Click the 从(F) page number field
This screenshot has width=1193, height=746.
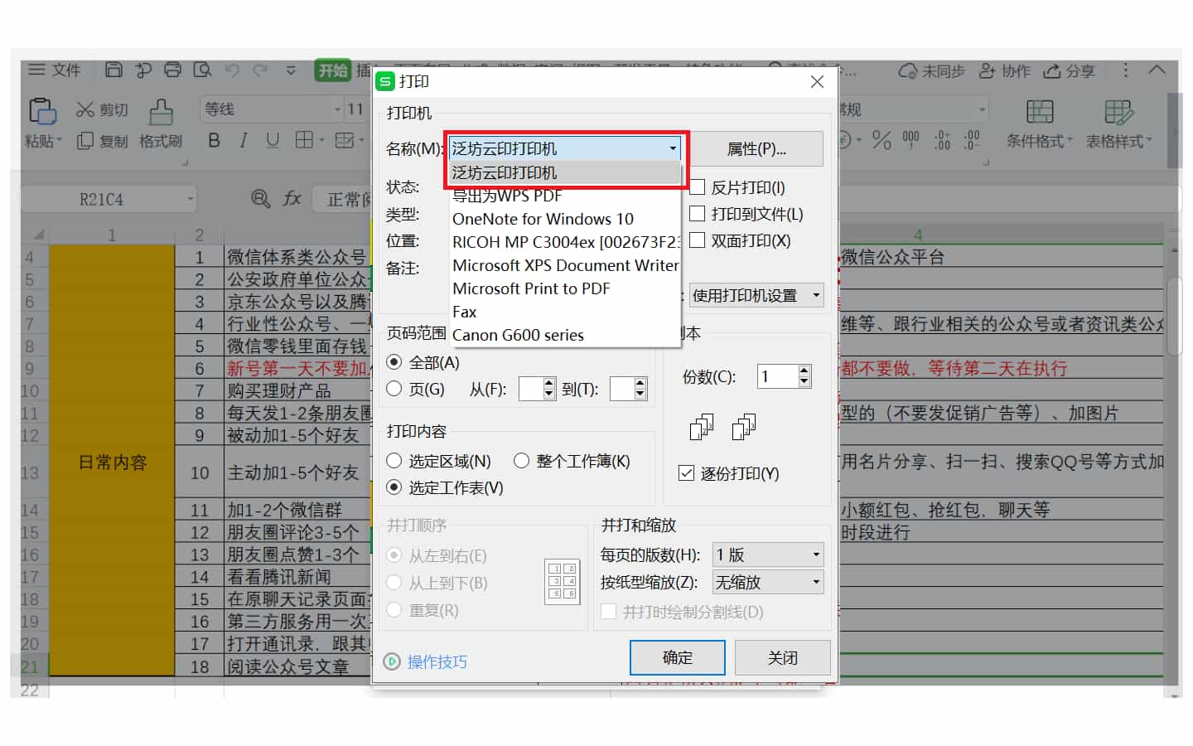[530, 389]
